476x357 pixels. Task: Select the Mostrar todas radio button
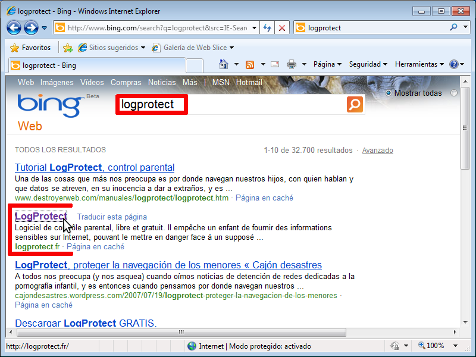click(389, 93)
